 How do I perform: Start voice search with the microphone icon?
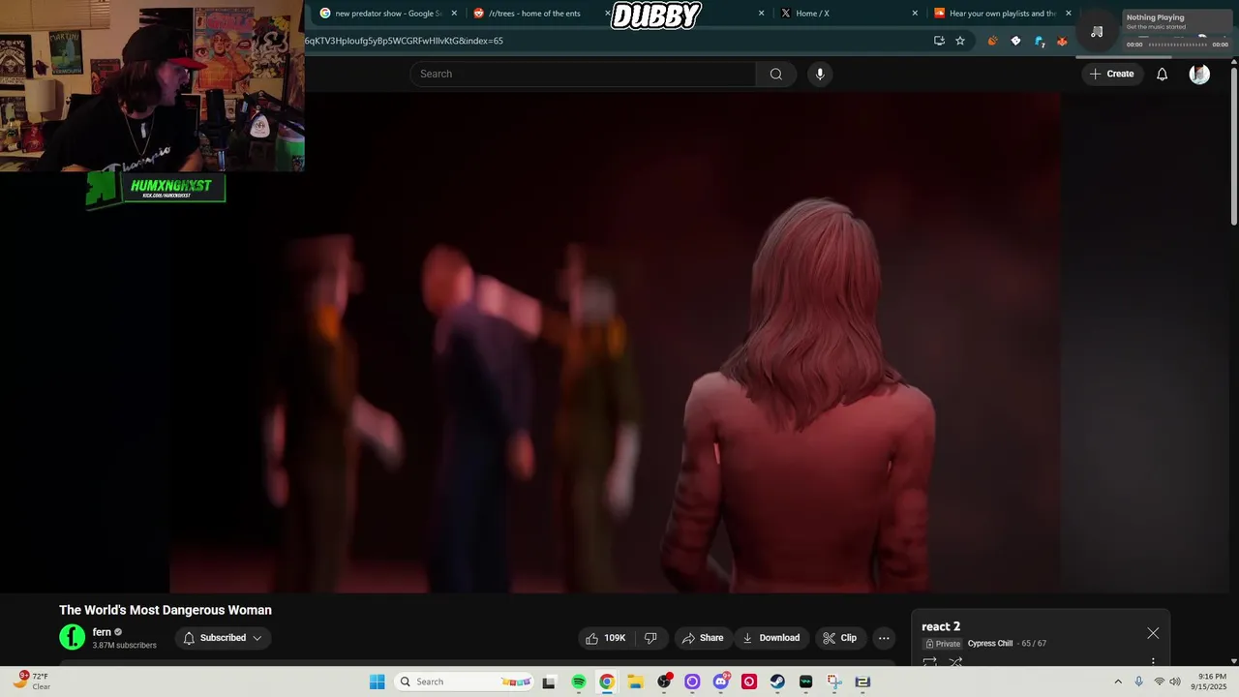click(820, 74)
